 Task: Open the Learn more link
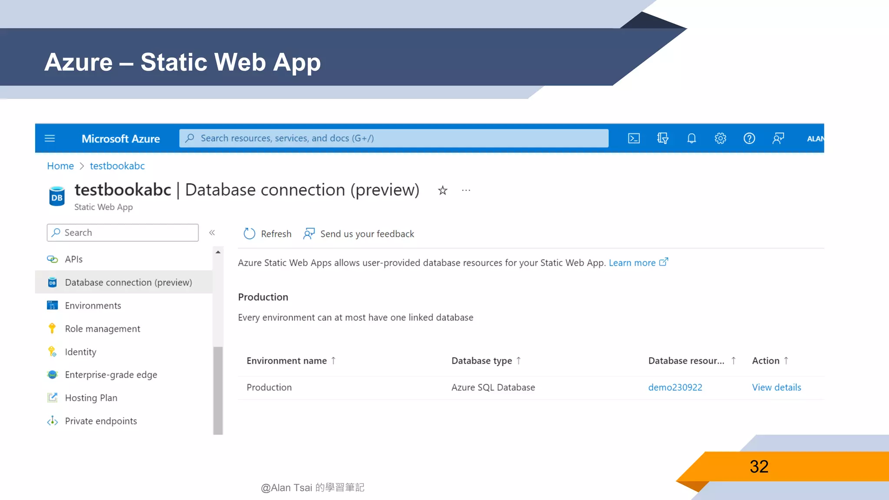coord(632,263)
